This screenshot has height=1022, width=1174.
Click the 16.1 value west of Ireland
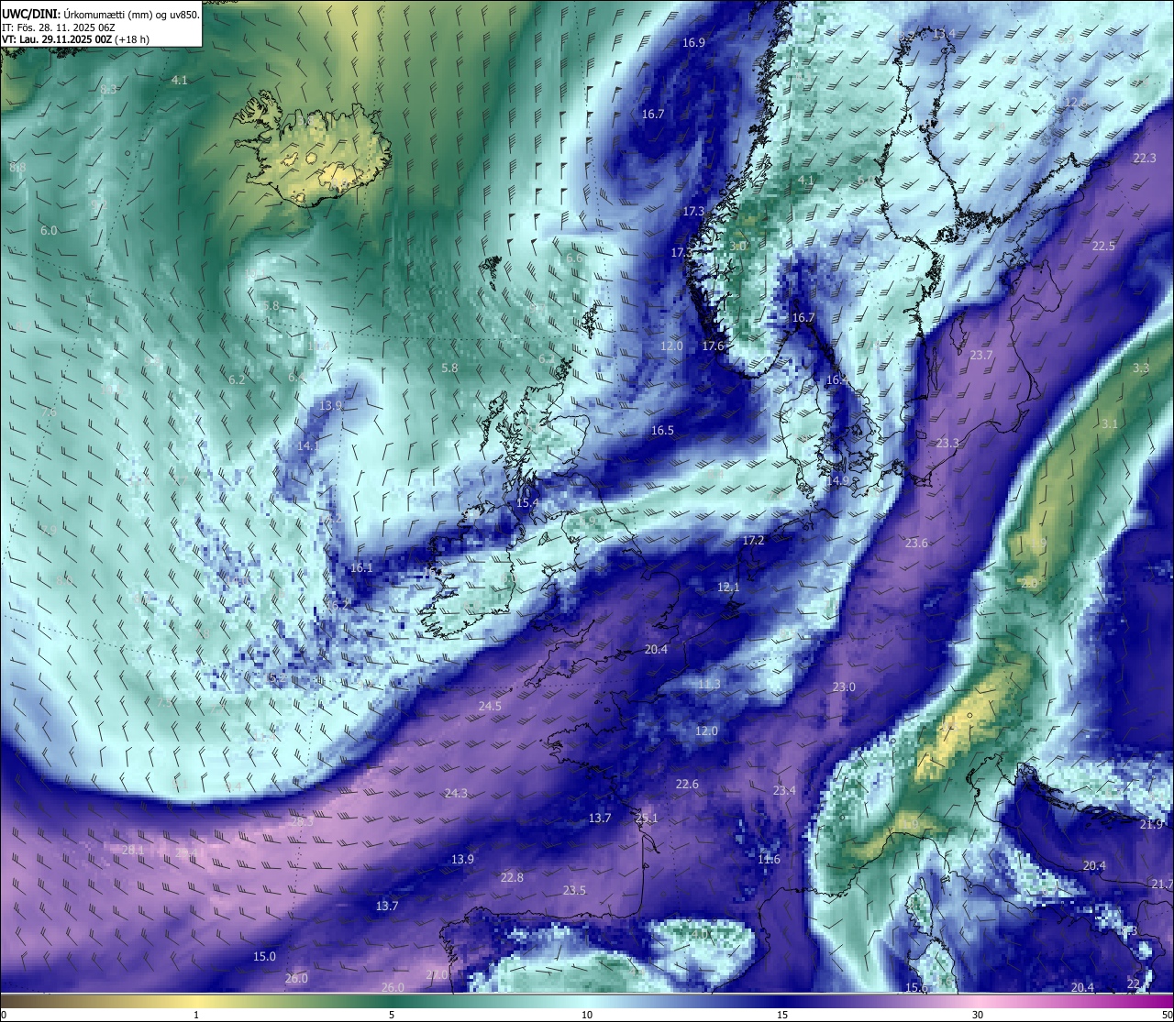click(361, 568)
